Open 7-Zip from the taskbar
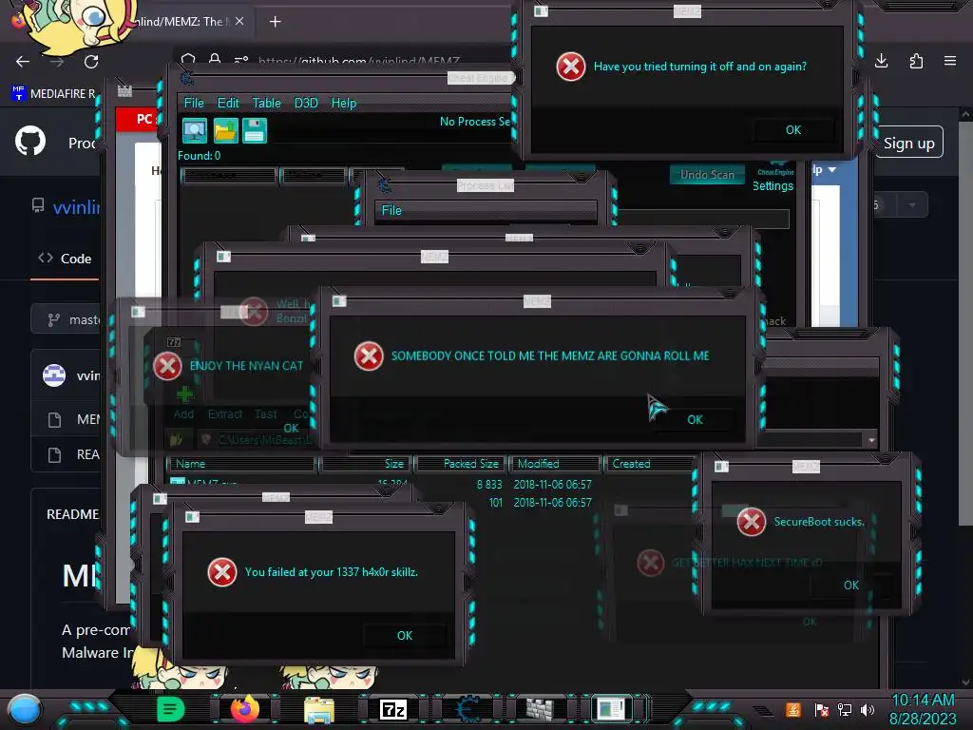Screen dimensions: 973x730 coord(393,709)
